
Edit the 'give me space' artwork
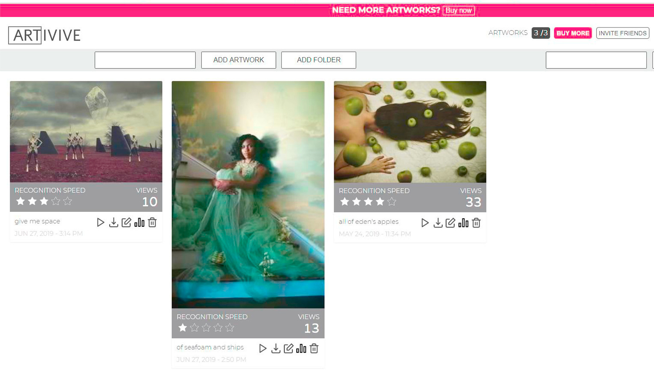(126, 223)
